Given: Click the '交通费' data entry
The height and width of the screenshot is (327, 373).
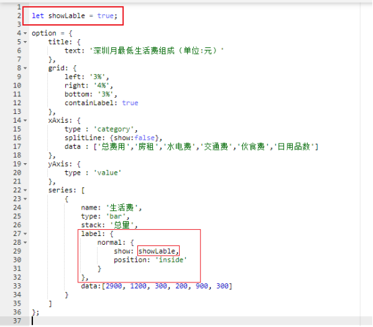Looking at the screenshot, I should pos(216,146).
